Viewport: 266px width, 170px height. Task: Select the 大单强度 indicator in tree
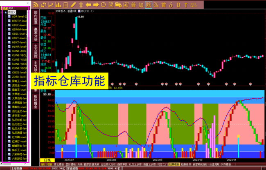(x=19, y=103)
